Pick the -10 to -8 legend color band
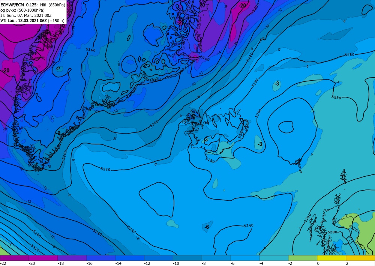375x266 pixels. coord(187,258)
